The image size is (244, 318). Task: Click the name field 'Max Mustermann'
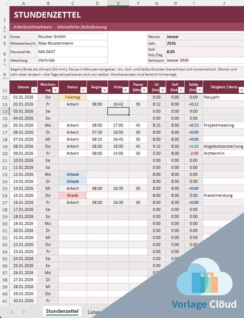(x=73, y=43)
